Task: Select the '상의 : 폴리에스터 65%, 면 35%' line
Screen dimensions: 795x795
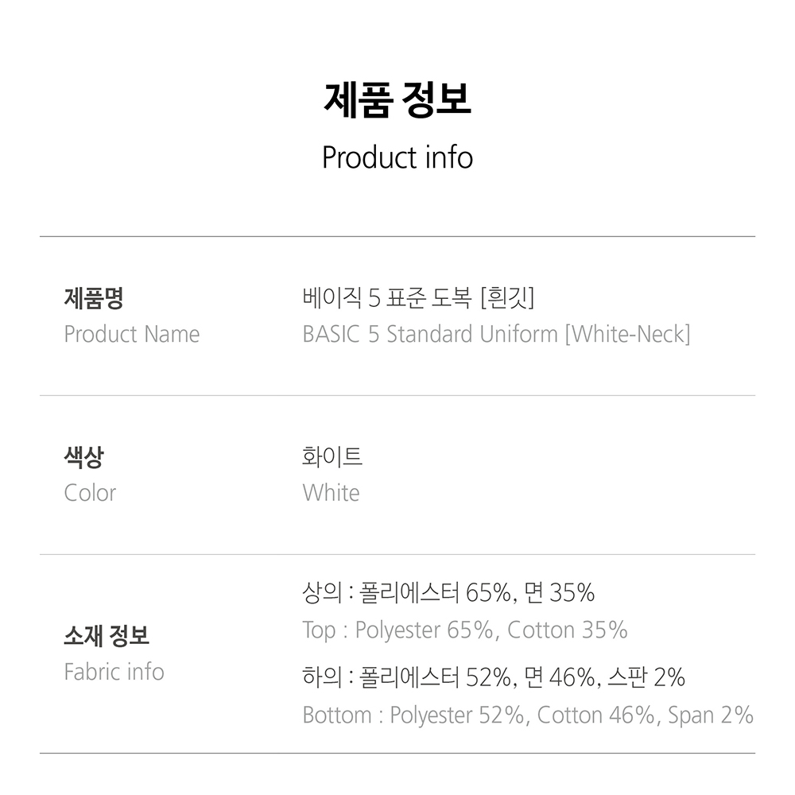Action: pos(448,593)
